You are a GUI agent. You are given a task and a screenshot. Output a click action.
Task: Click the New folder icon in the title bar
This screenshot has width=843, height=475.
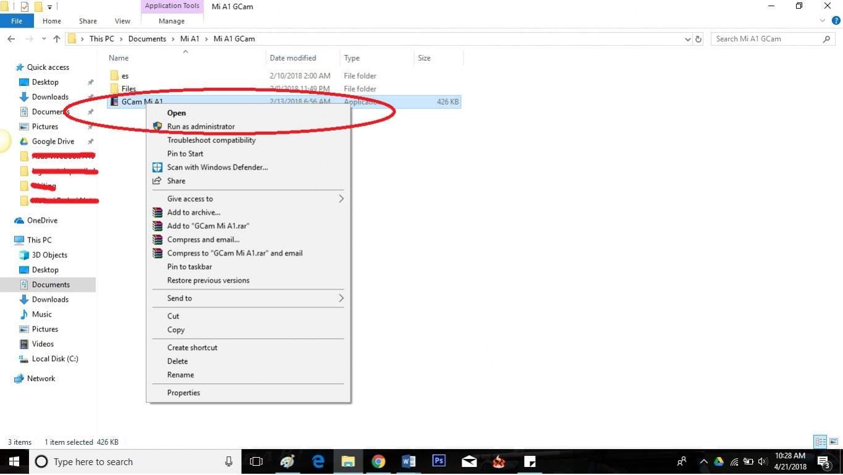(x=38, y=7)
